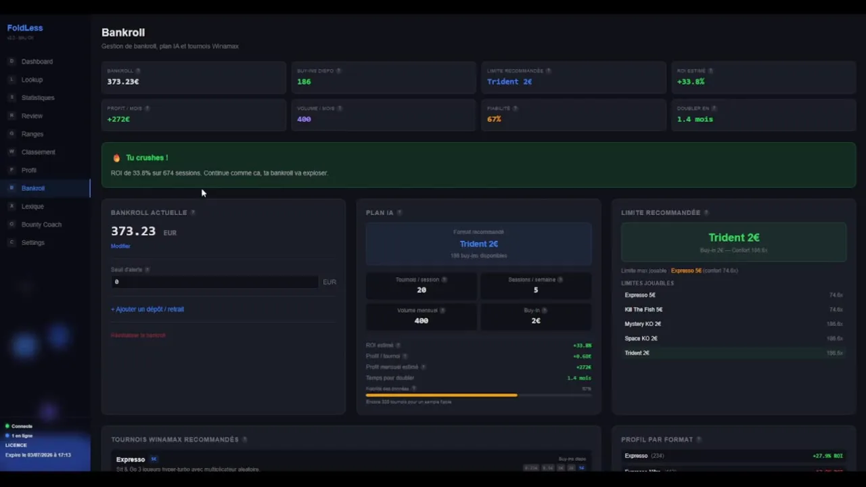Click the Trident 2€ format recommandé box

[x=478, y=243]
